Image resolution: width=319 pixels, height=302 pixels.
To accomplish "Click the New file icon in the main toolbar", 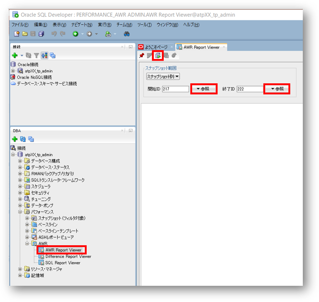I will pyautogui.click(x=17, y=34).
